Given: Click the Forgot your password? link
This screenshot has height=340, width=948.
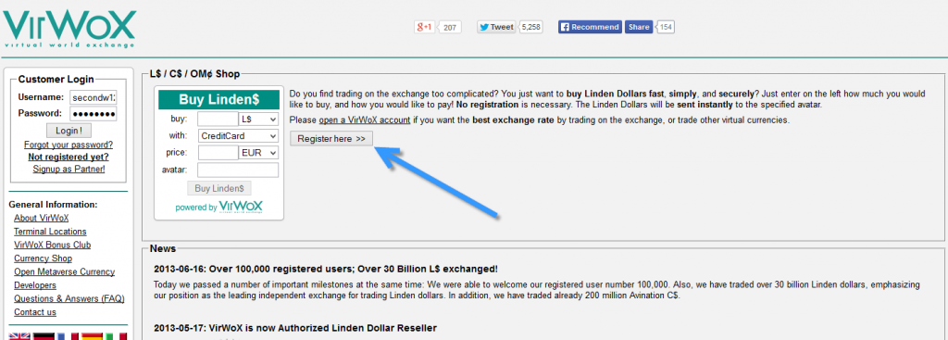Looking at the screenshot, I should click(69, 145).
